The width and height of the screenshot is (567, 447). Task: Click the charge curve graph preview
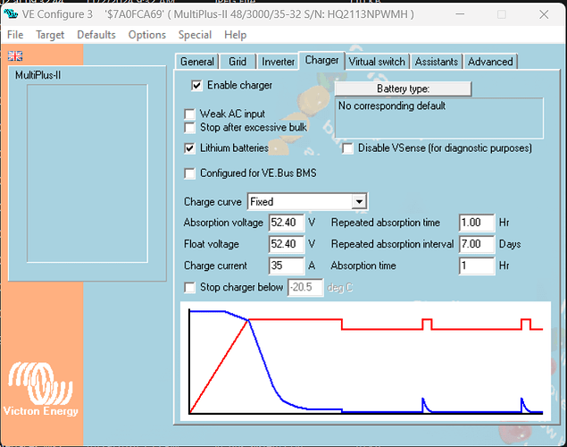365,361
